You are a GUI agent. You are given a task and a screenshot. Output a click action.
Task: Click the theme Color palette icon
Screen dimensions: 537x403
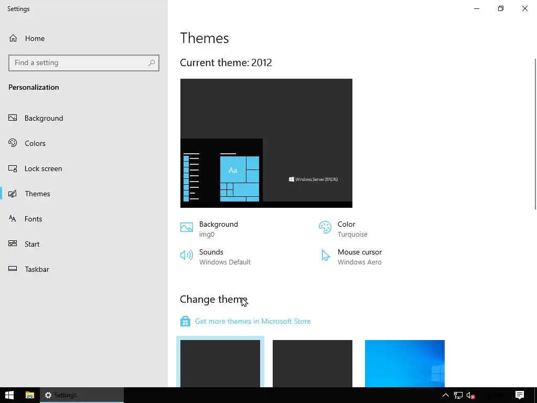(325, 227)
